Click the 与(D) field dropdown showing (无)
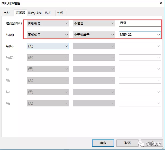Image resolution: width=165 pixels, height=150 pixels. pyautogui.click(x=48, y=58)
